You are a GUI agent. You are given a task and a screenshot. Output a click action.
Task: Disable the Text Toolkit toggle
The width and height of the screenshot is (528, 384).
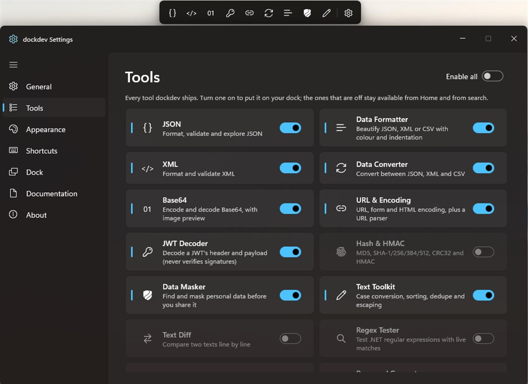pyautogui.click(x=483, y=295)
